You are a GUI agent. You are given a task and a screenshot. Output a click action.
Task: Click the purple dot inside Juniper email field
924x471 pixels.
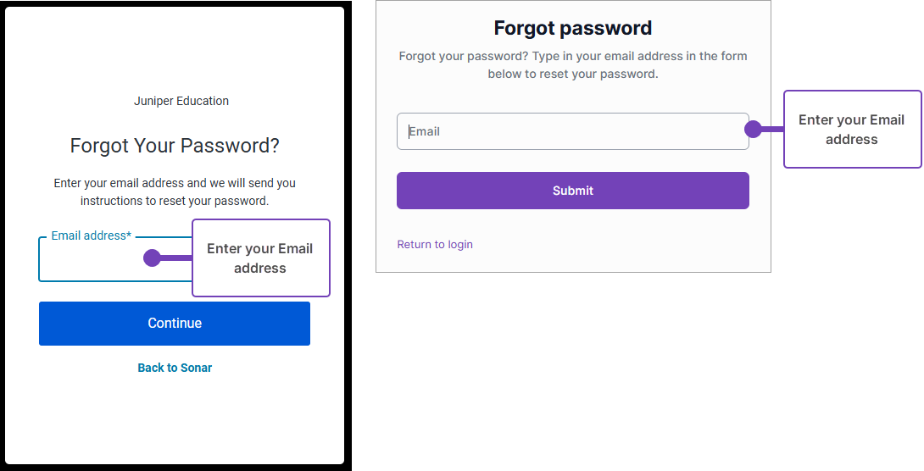click(x=153, y=258)
